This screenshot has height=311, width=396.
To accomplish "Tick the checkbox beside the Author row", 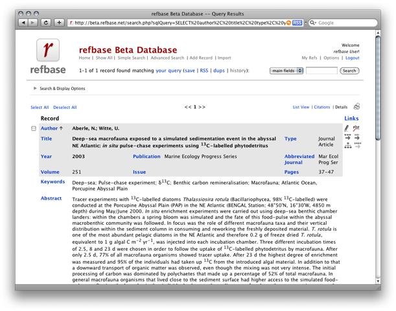I will [x=34, y=128].
